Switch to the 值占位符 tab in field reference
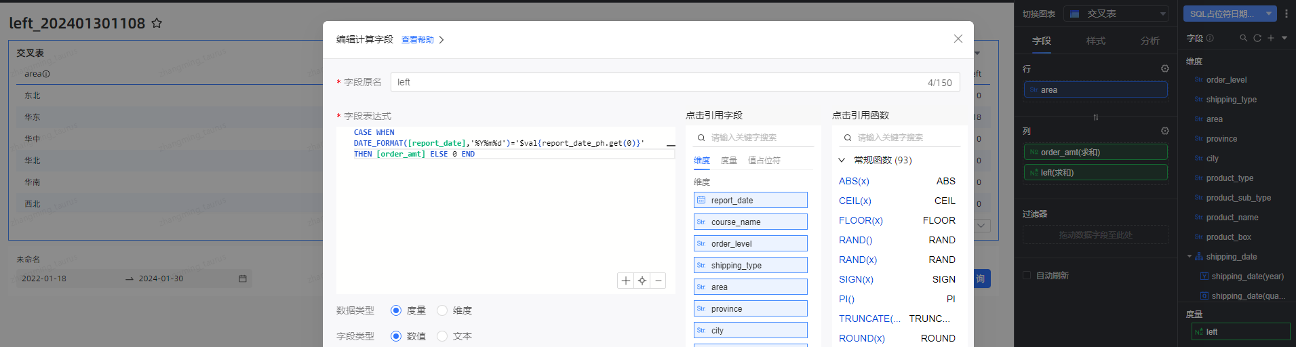 click(764, 161)
